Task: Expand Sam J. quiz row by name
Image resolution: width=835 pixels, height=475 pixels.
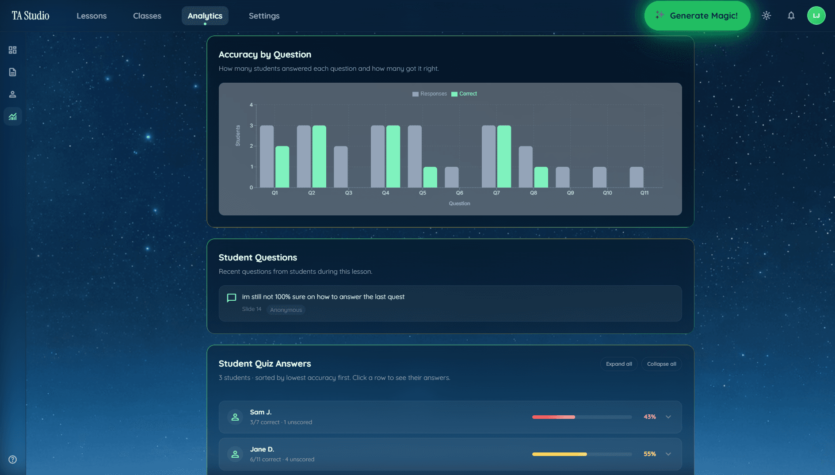Action: click(261, 412)
